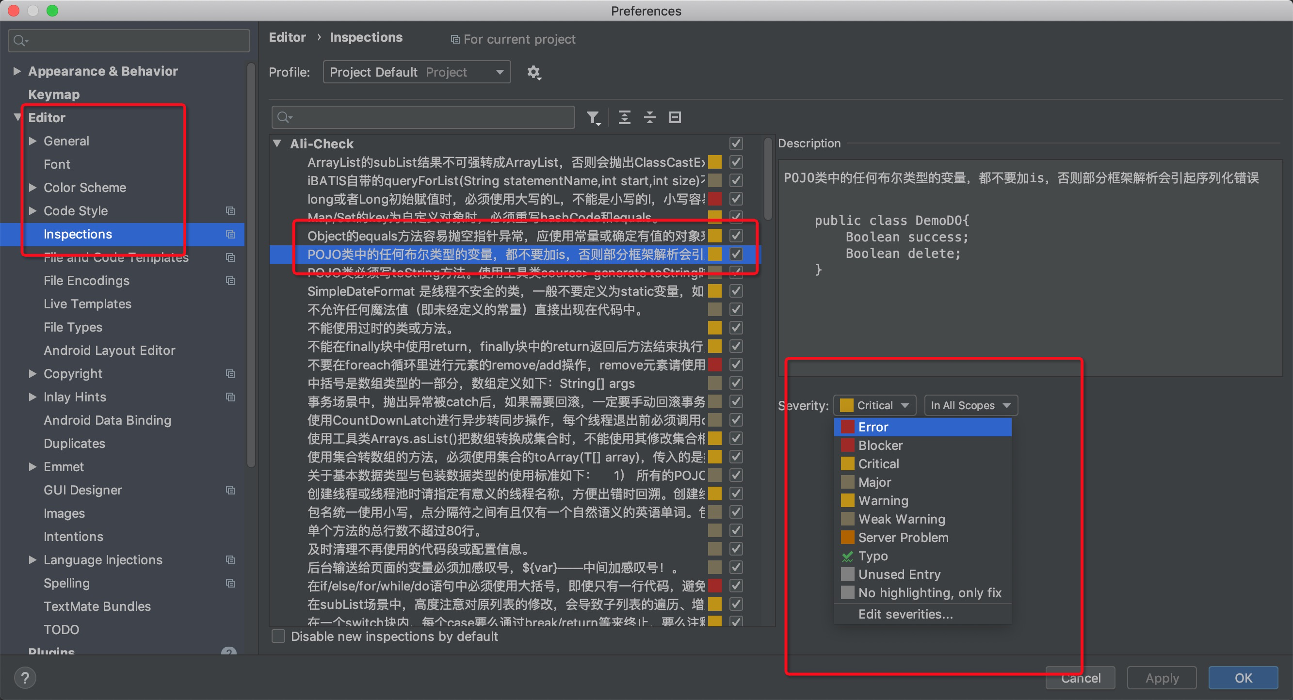Open the profile settings gear icon

pos(534,72)
